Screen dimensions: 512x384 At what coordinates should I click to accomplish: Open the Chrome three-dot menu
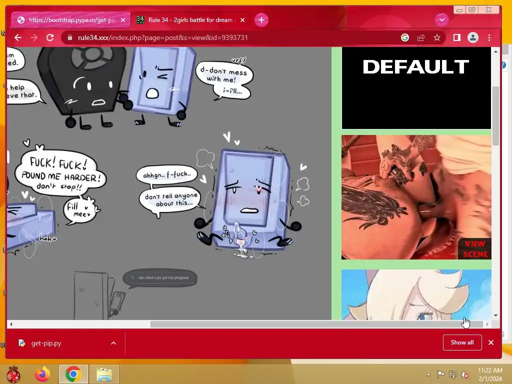(x=489, y=37)
